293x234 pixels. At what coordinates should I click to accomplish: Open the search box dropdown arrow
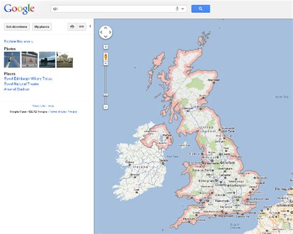182,9
